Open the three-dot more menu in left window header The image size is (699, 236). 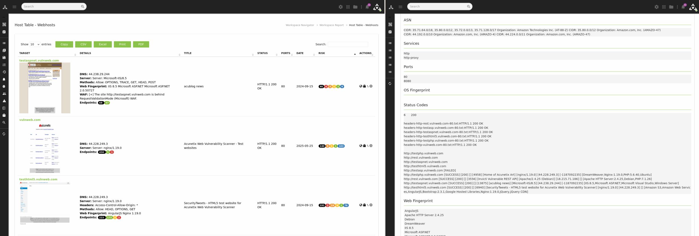[x=361, y=7]
